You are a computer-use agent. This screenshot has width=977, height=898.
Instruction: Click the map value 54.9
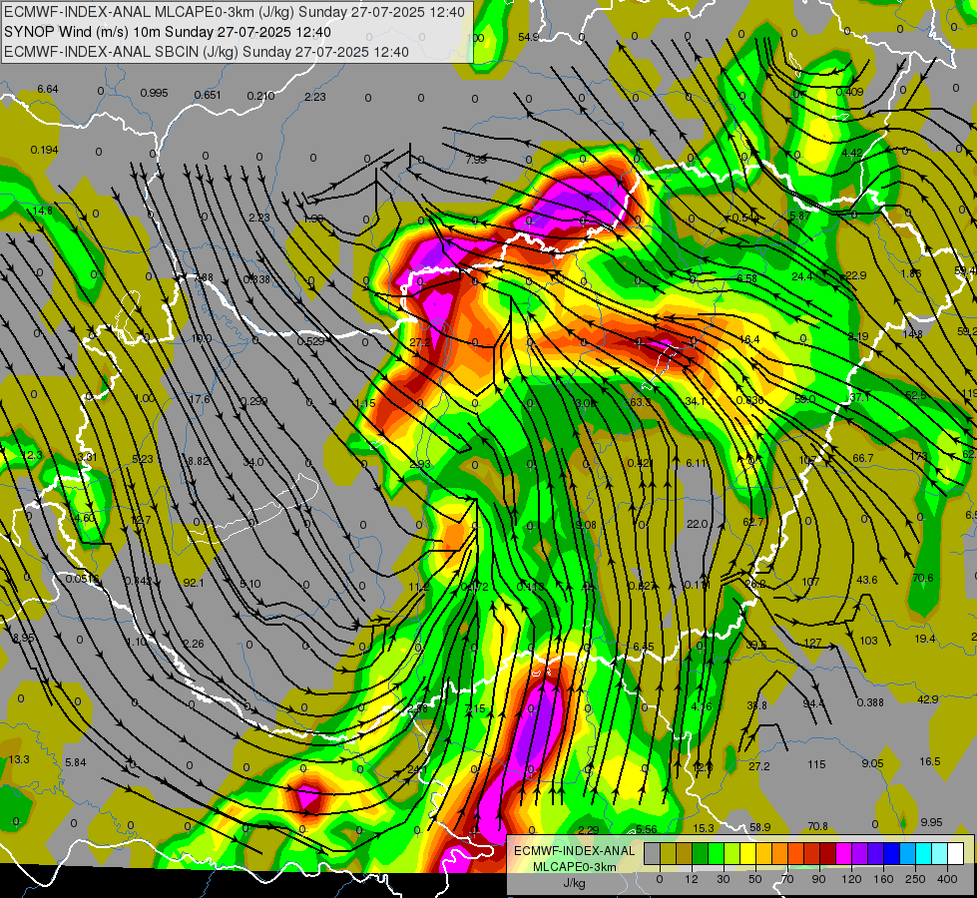528,37
